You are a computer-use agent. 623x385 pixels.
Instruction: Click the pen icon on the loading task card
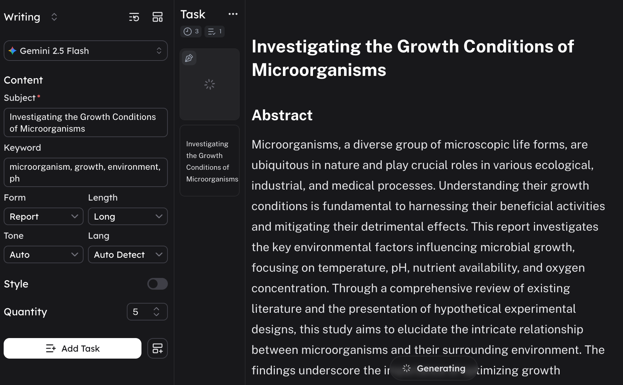point(189,58)
